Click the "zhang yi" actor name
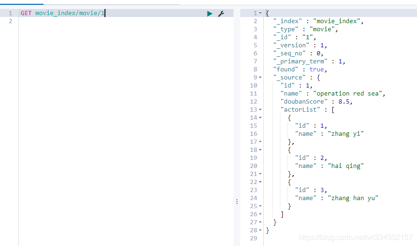 346,134
